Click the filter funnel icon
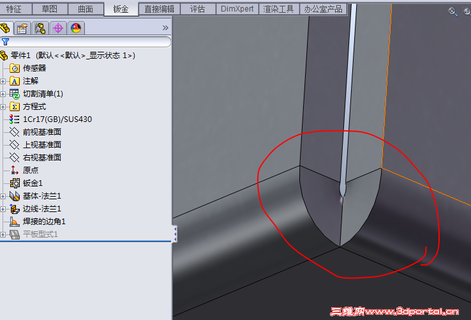471x320 pixels. click(5, 42)
